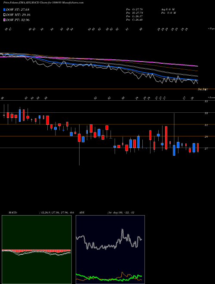This screenshot has width=215, height=284.
Task: Click the magenta DOW PT legend swatch
Action: 4,20
